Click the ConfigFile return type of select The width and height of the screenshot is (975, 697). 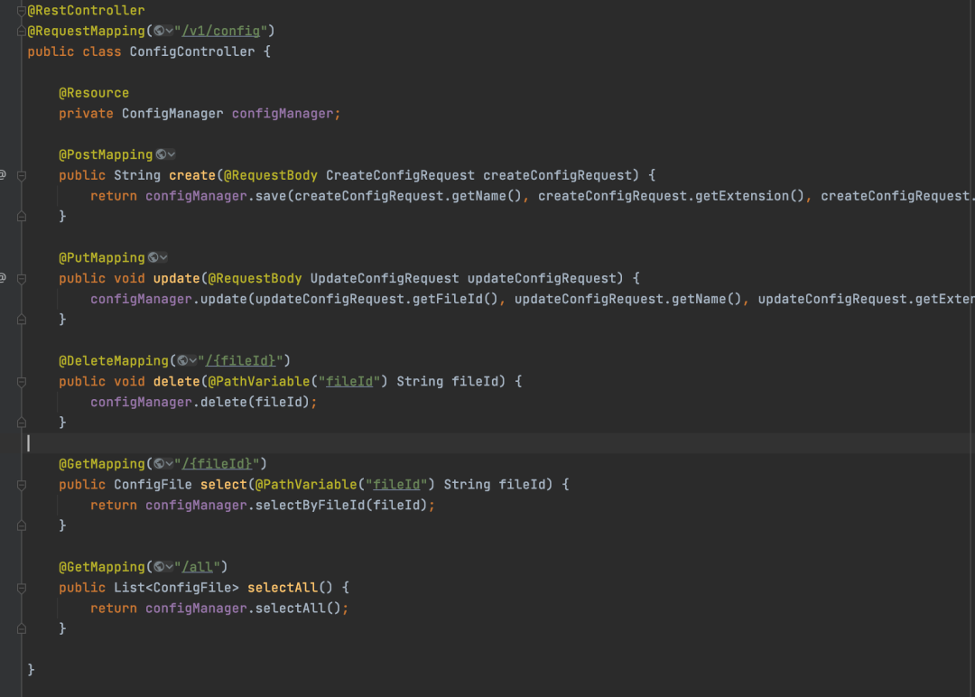click(153, 485)
